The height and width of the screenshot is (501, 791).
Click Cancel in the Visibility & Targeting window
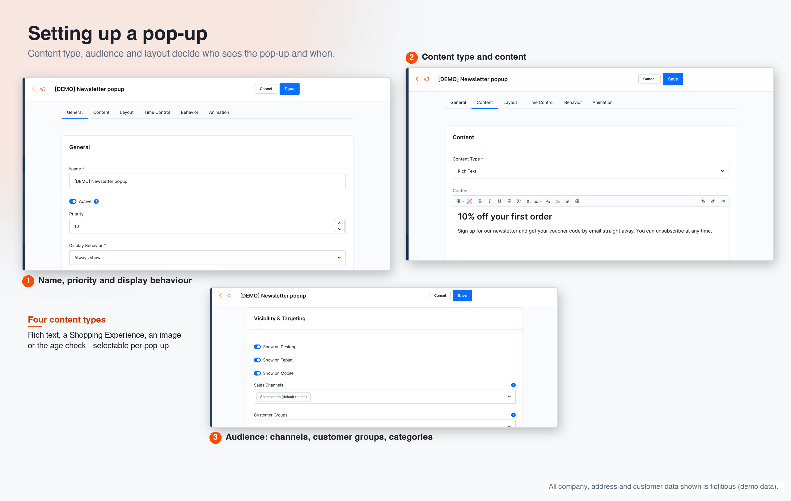pyautogui.click(x=440, y=296)
